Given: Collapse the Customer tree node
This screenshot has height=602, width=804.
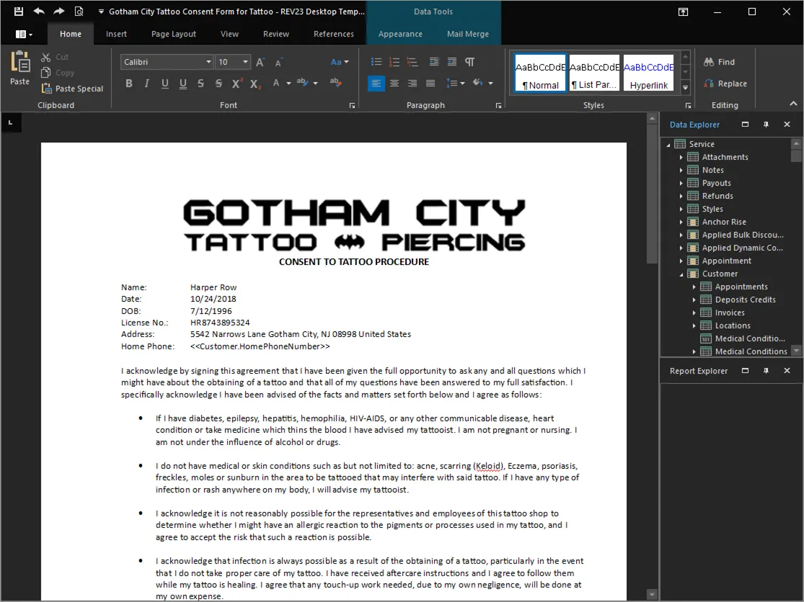Looking at the screenshot, I should click(x=681, y=274).
